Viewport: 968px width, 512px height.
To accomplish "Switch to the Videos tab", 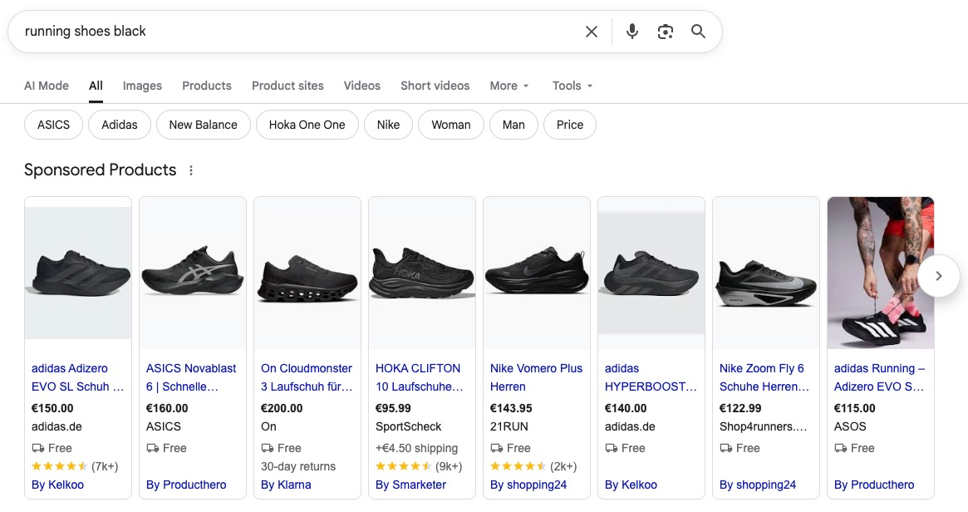I will point(361,86).
